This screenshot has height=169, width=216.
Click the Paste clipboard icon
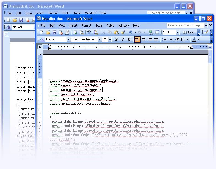click(116, 32)
